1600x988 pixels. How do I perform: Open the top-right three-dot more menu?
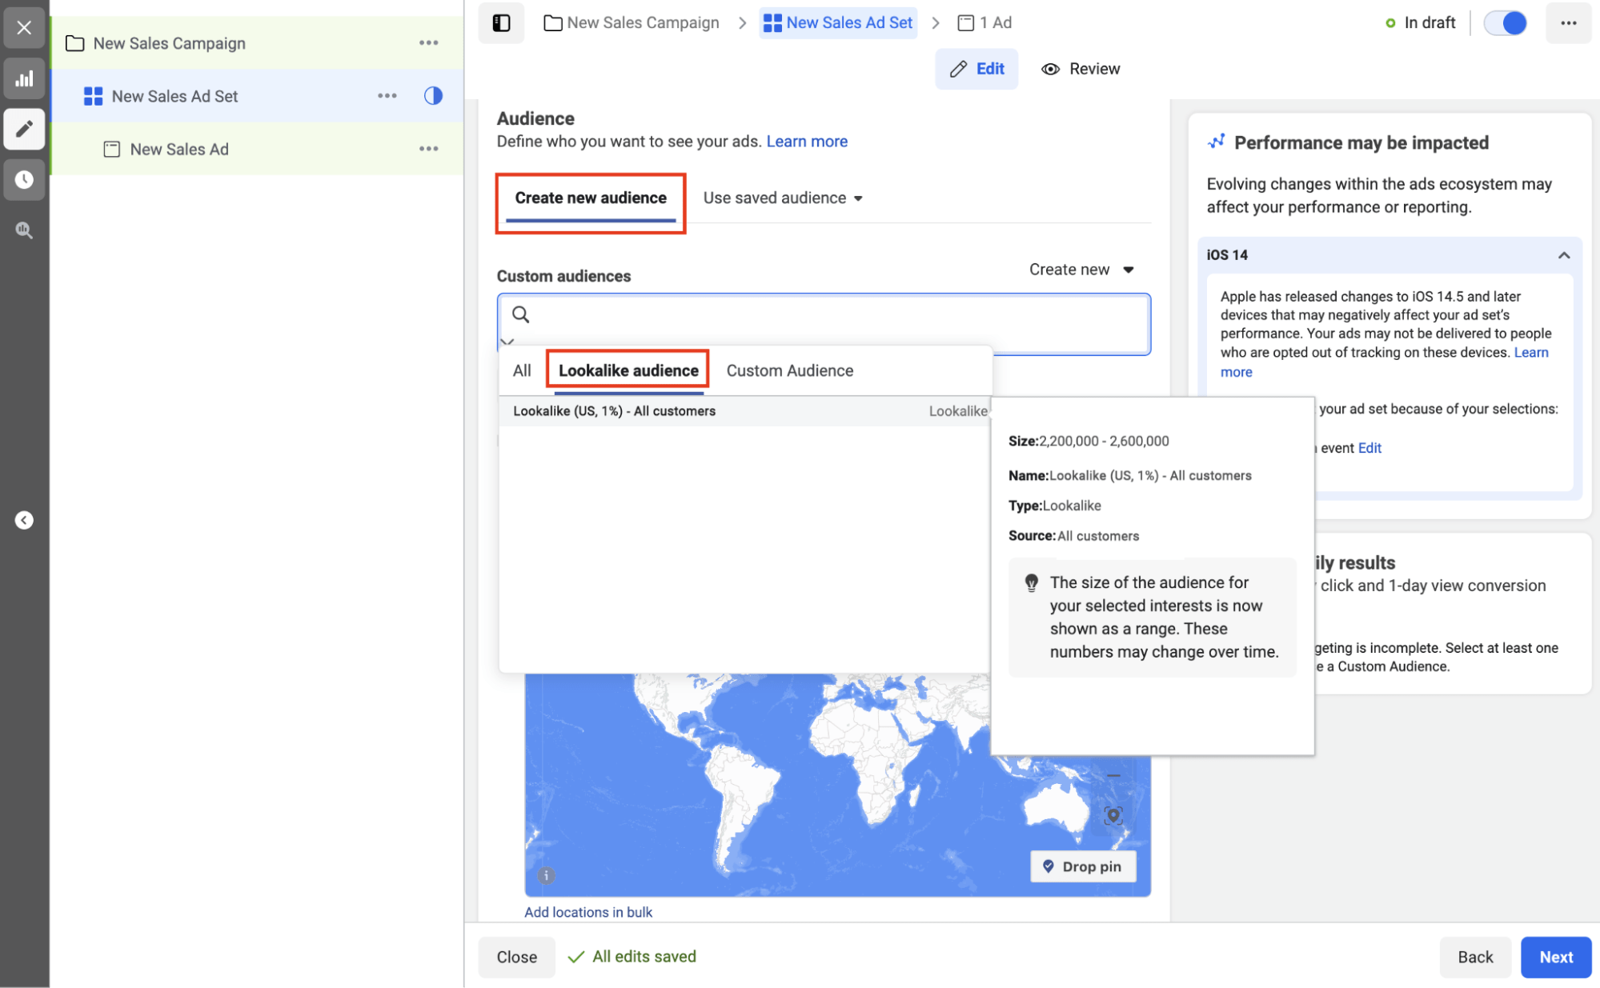click(1568, 23)
